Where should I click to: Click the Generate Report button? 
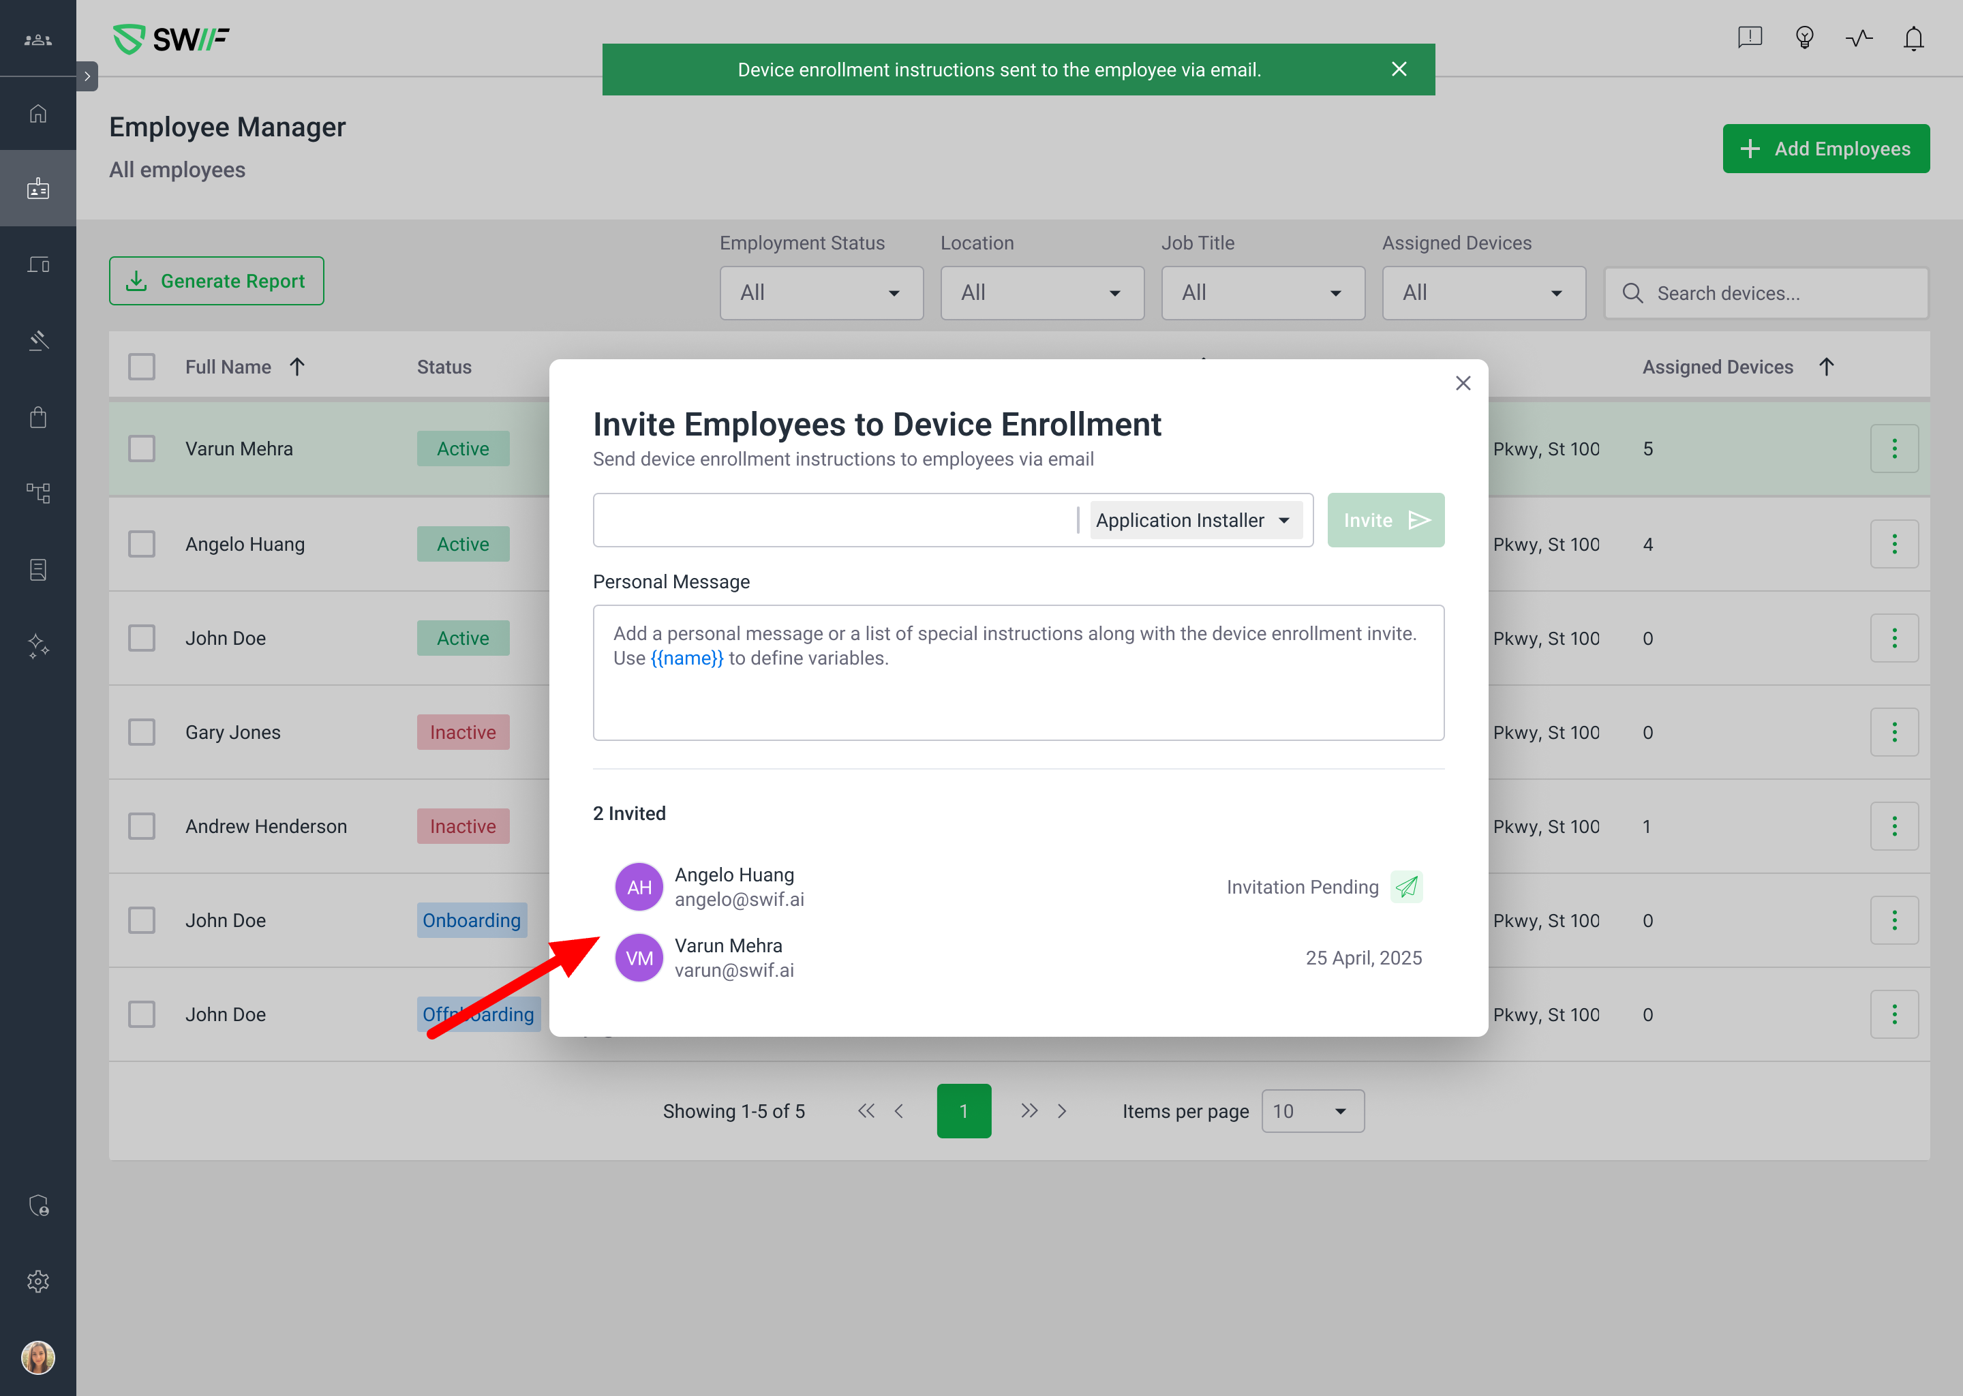(217, 281)
